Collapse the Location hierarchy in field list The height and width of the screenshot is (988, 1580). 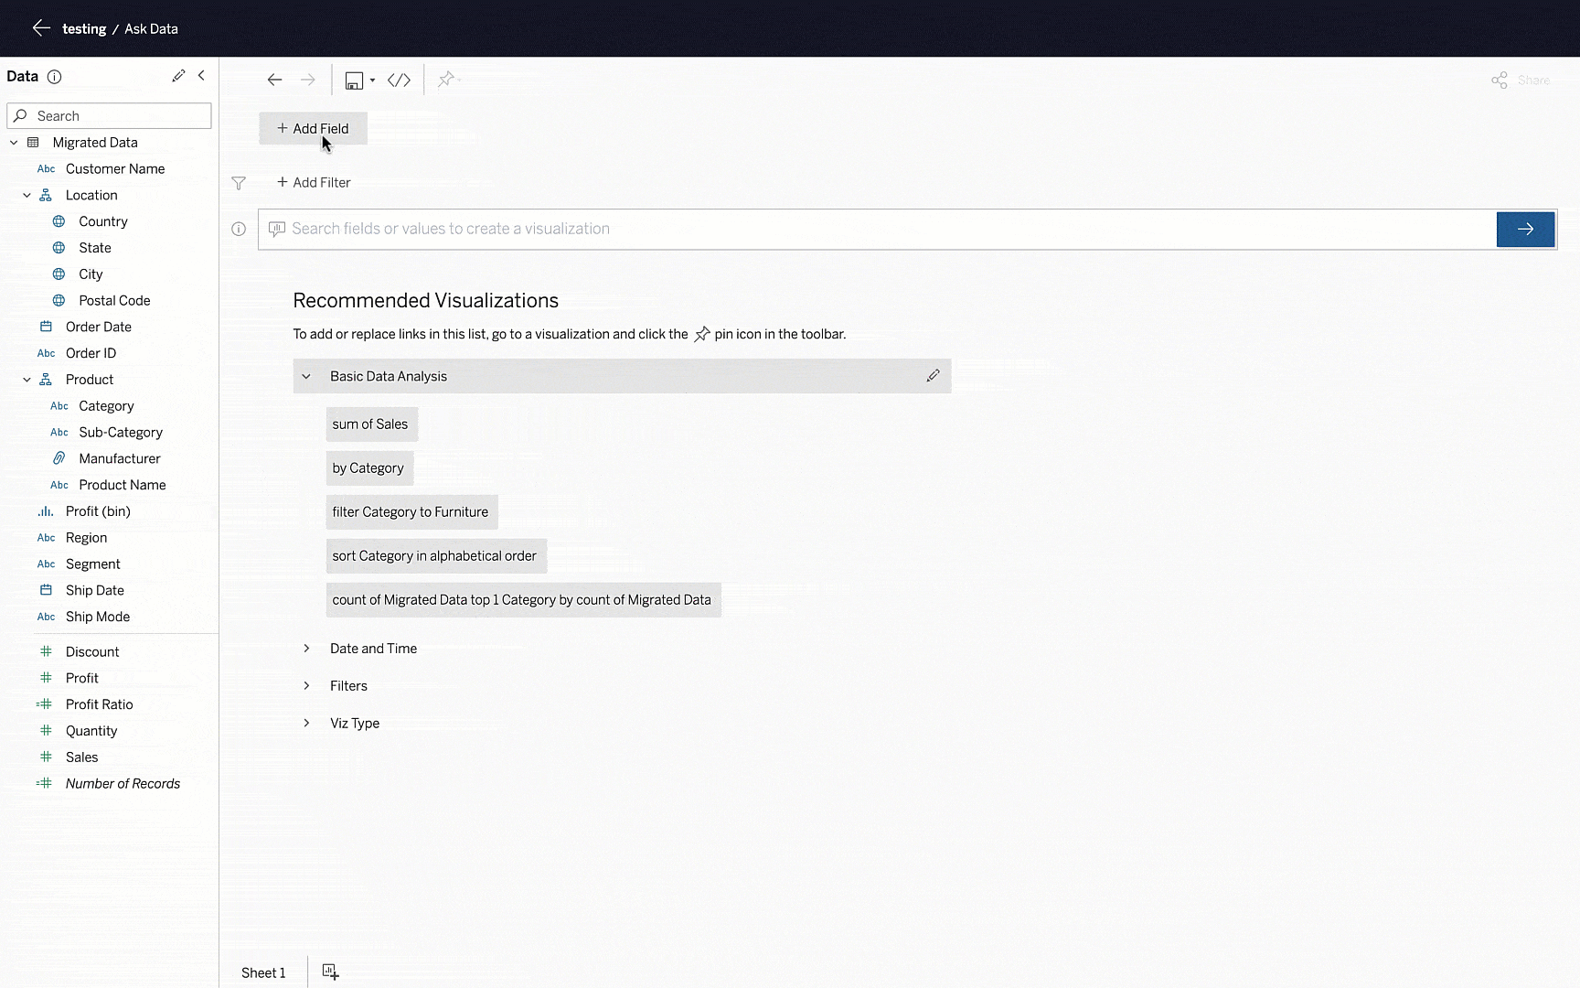pos(27,195)
